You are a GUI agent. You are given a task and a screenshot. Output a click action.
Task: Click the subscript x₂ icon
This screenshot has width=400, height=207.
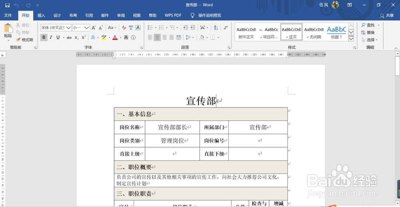click(x=76, y=38)
